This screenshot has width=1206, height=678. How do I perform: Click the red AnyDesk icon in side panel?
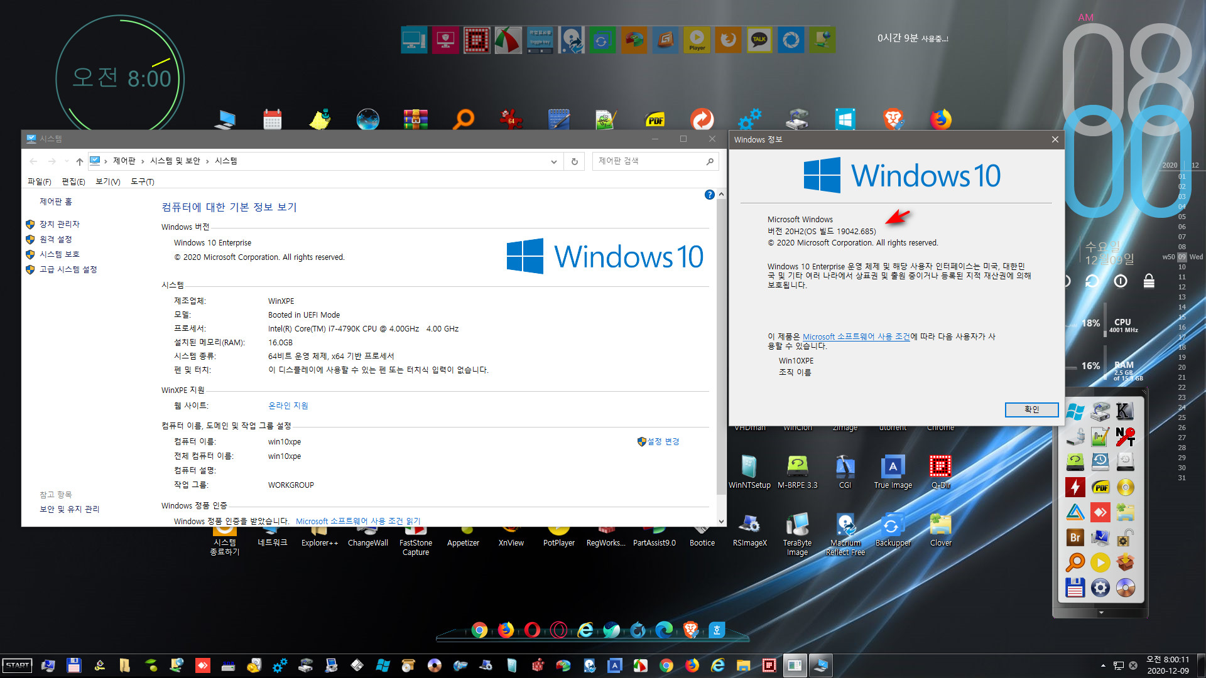(1100, 513)
